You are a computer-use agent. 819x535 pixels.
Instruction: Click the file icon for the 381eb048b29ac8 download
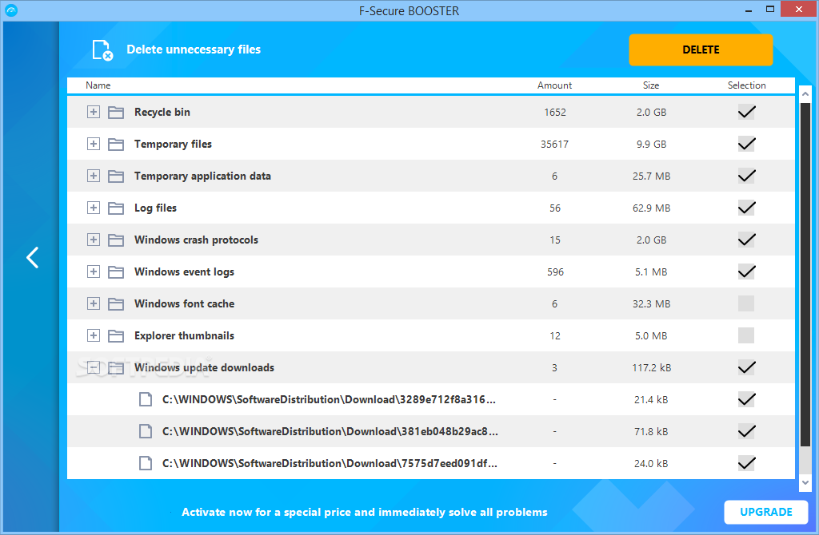coord(146,431)
